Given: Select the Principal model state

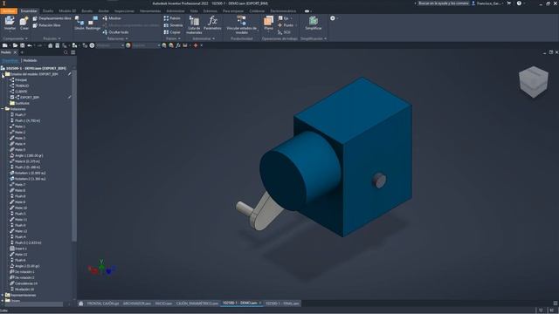Looking at the screenshot, I should 21,80.
